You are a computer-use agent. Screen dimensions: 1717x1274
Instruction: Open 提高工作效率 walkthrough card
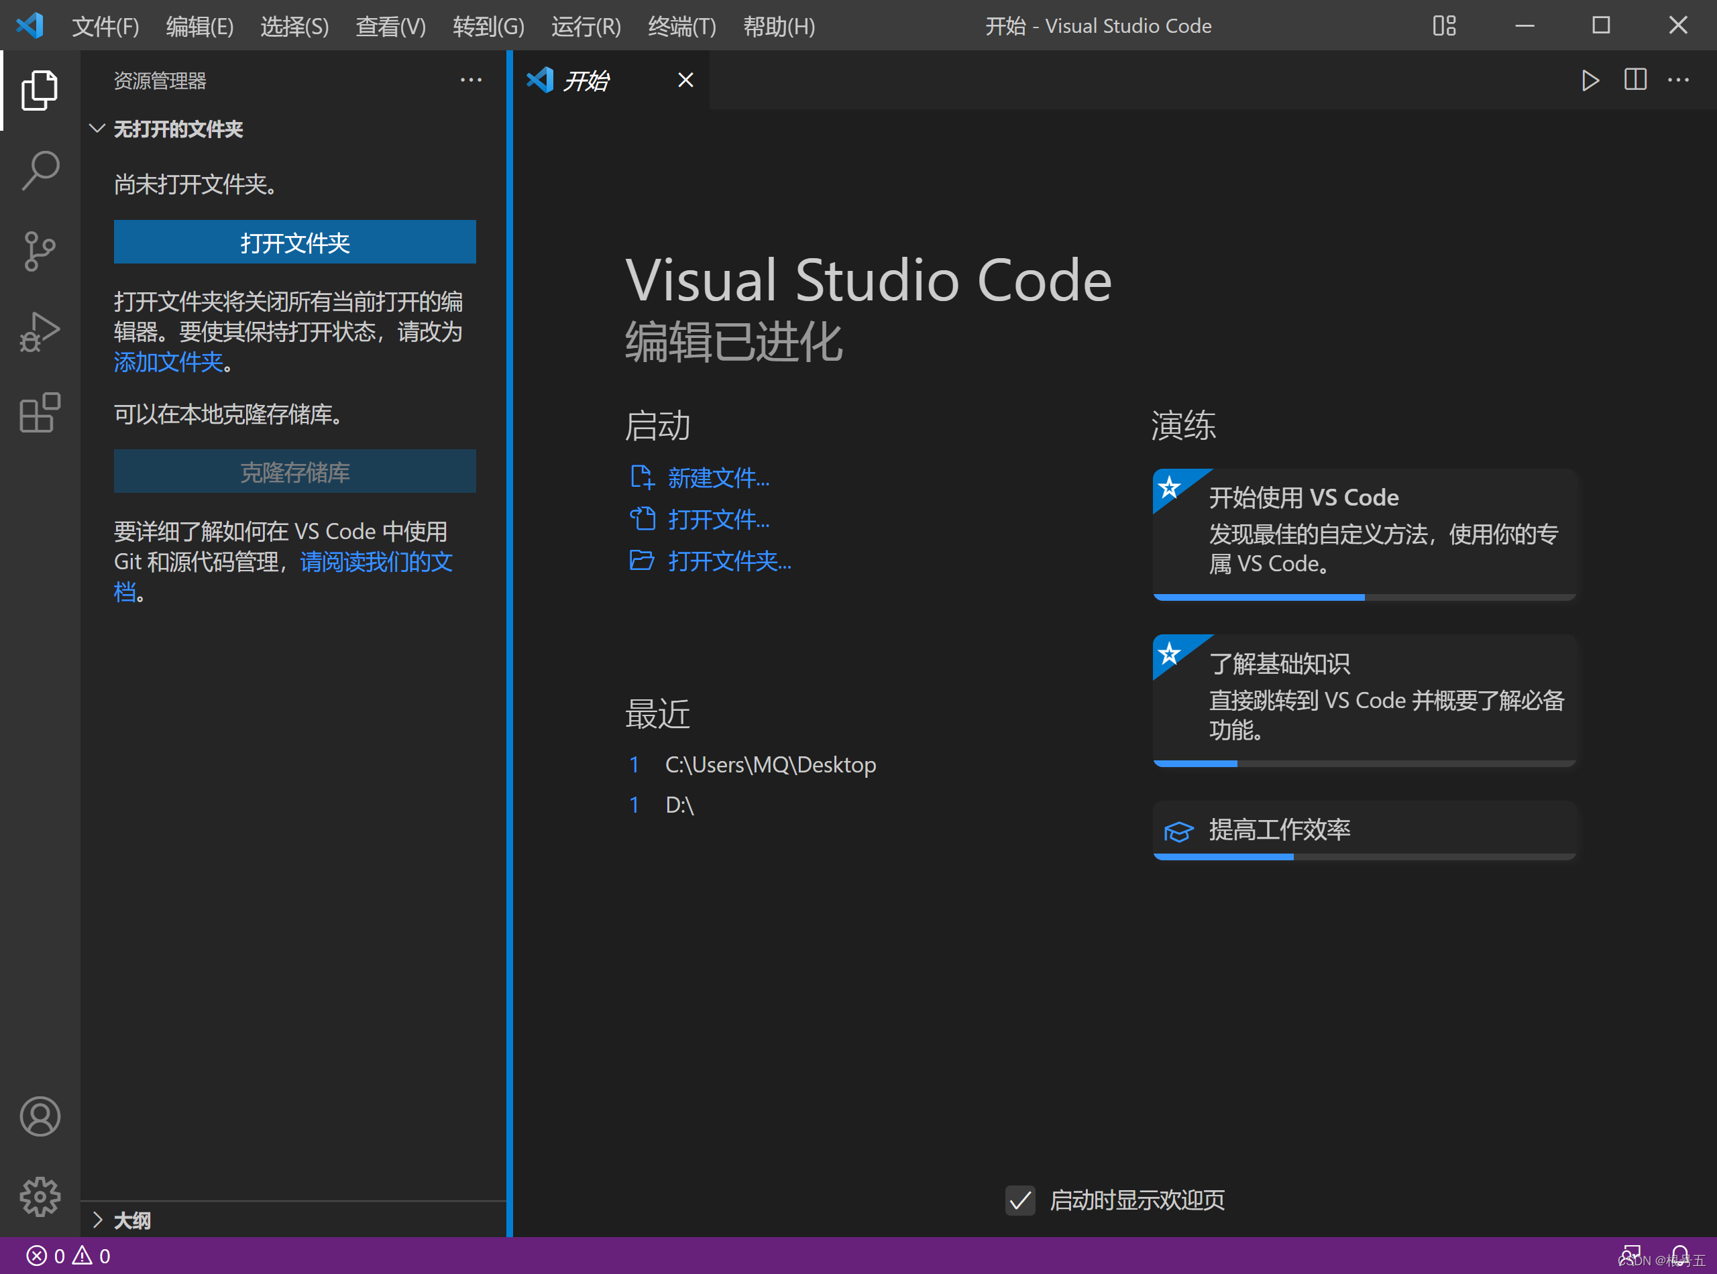click(x=1364, y=830)
